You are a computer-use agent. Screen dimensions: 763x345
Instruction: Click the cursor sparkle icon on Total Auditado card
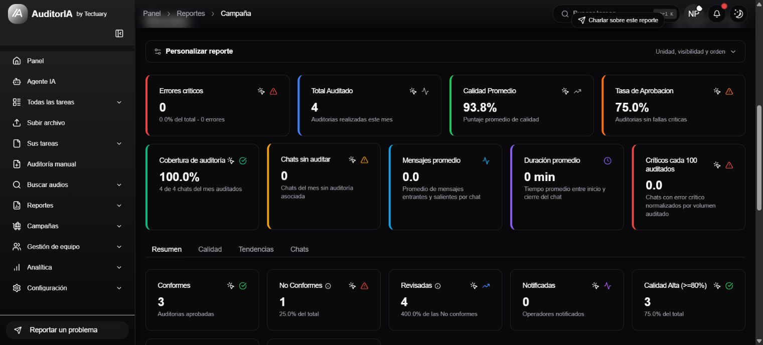(x=413, y=91)
